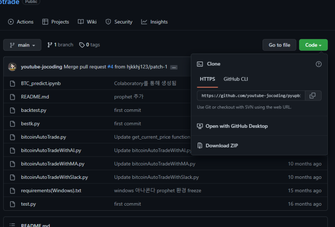Click the git branch icon beside 1 branch

pos(50,45)
